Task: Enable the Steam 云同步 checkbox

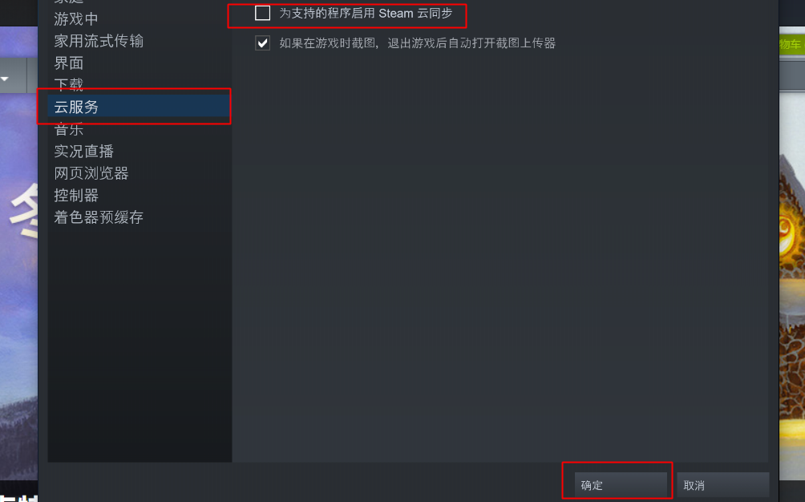Action: (262, 13)
